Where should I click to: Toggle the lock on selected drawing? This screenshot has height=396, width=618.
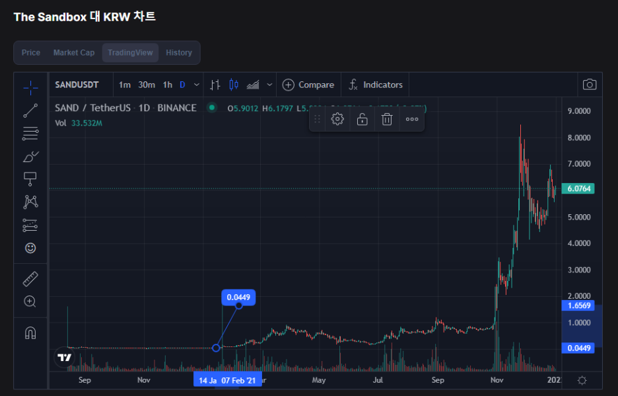[x=362, y=119]
